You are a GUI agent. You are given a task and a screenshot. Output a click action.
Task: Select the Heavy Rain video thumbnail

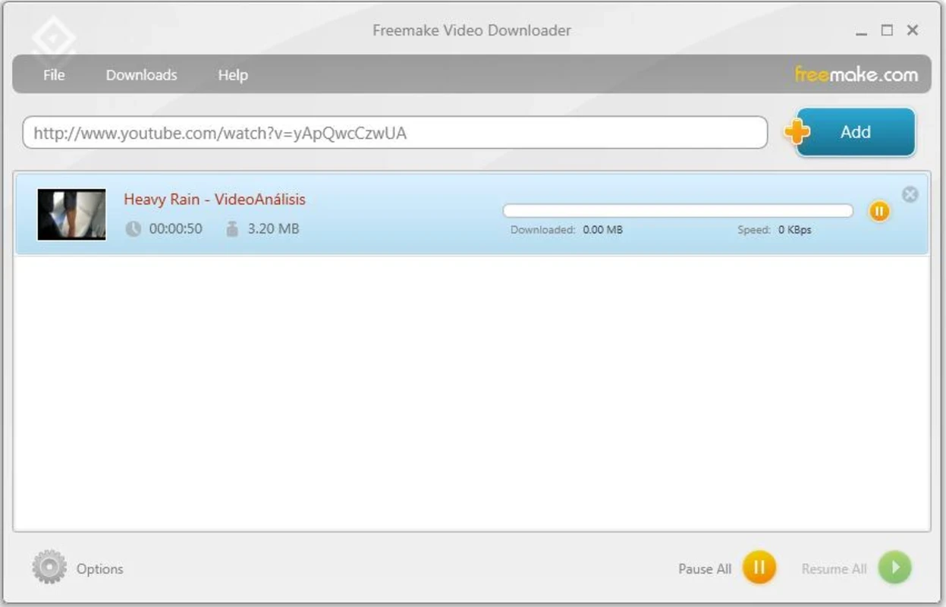[72, 215]
